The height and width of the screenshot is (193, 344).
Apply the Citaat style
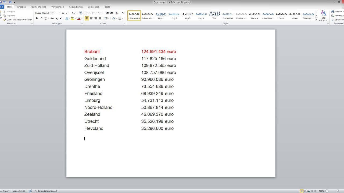point(295,16)
